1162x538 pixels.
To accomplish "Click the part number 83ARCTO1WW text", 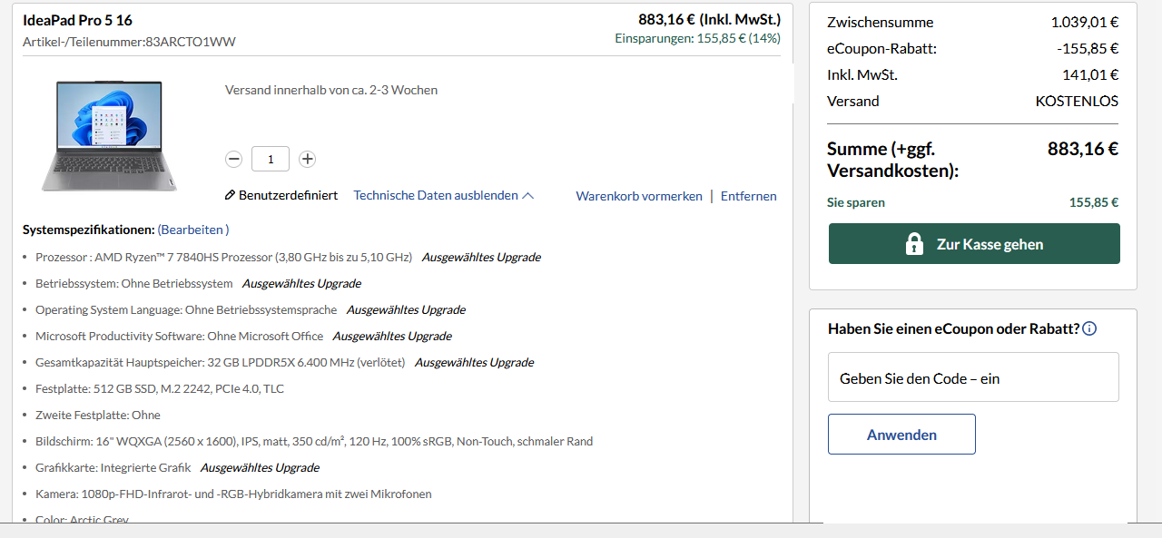I will point(191,42).
